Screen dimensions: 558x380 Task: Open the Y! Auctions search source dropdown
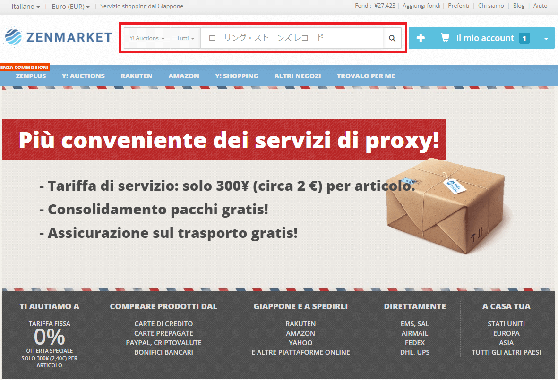pos(147,38)
